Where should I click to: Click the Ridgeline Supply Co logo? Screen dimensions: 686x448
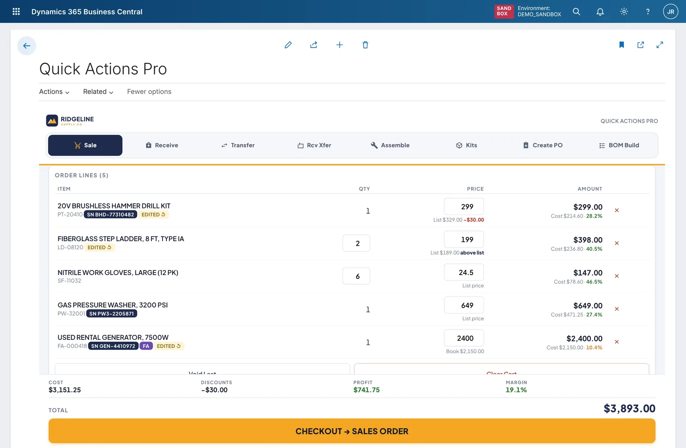(x=70, y=121)
